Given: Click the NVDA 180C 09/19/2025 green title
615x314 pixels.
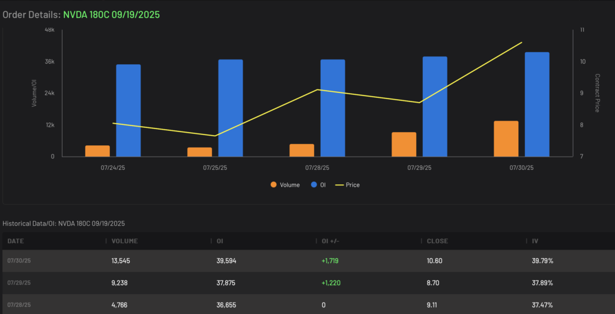Looking at the screenshot, I should pyautogui.click(x=111, y=15).
